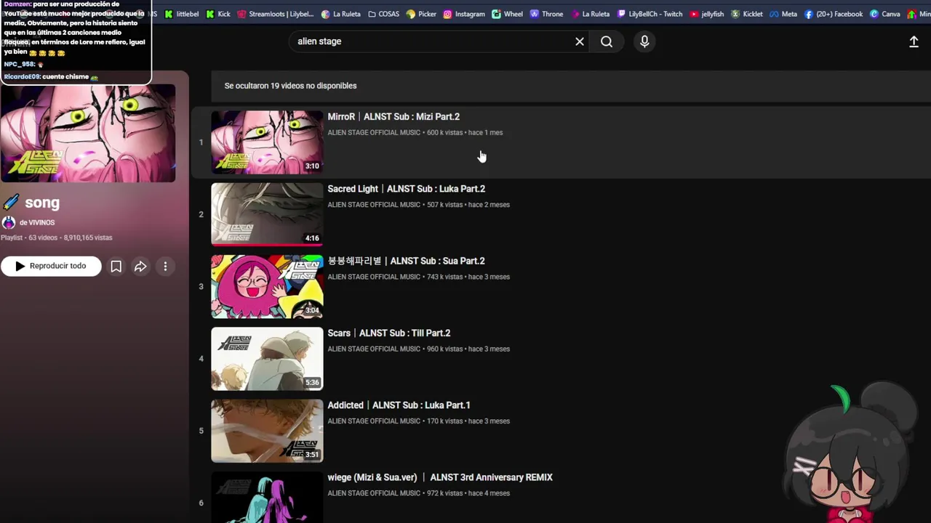Open title 'wiege (Mizi & Sua.ver) | ALNST 3rd Anniversary REMIX'
931x523 pixels.
tap(440, 477)
